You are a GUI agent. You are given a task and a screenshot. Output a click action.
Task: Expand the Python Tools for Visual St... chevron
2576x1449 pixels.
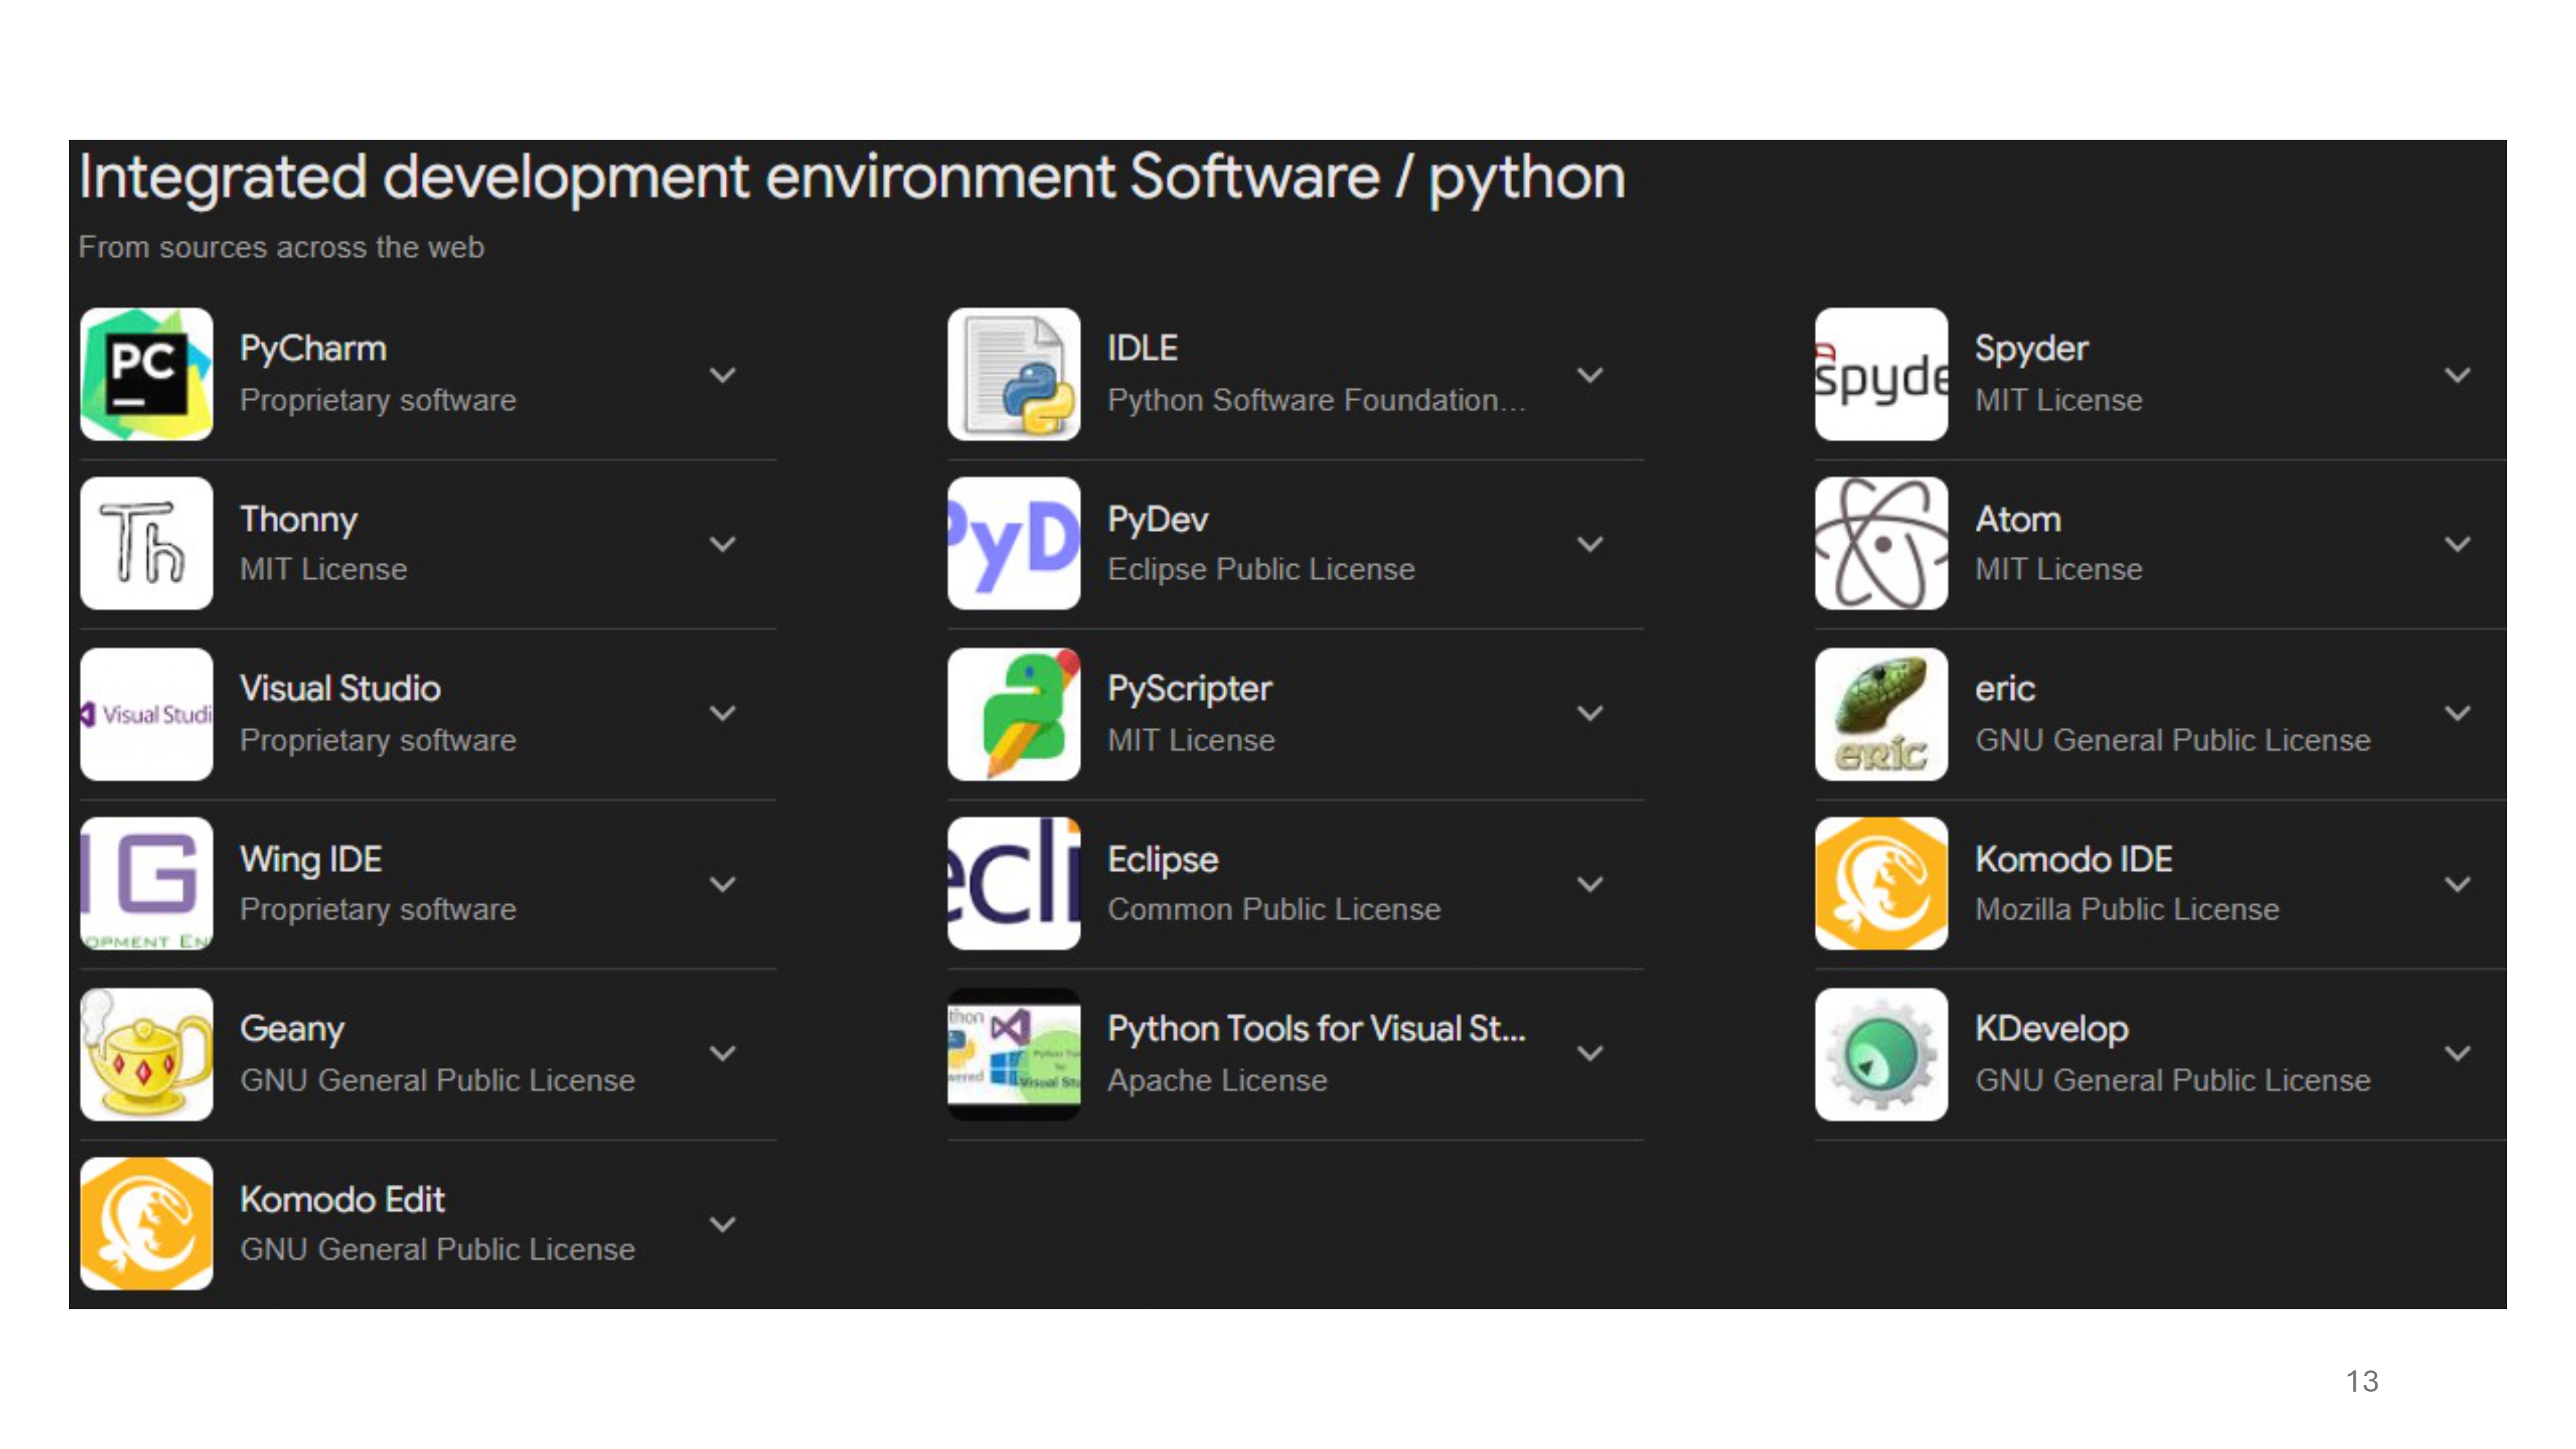click(x=1590, y=1054)
